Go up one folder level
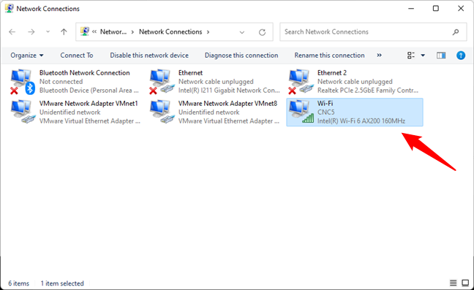The image size is (474, 290). pos(64,31)
